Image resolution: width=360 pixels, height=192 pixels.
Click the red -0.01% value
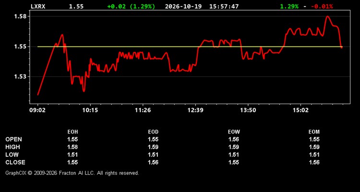tap(322, 6)
